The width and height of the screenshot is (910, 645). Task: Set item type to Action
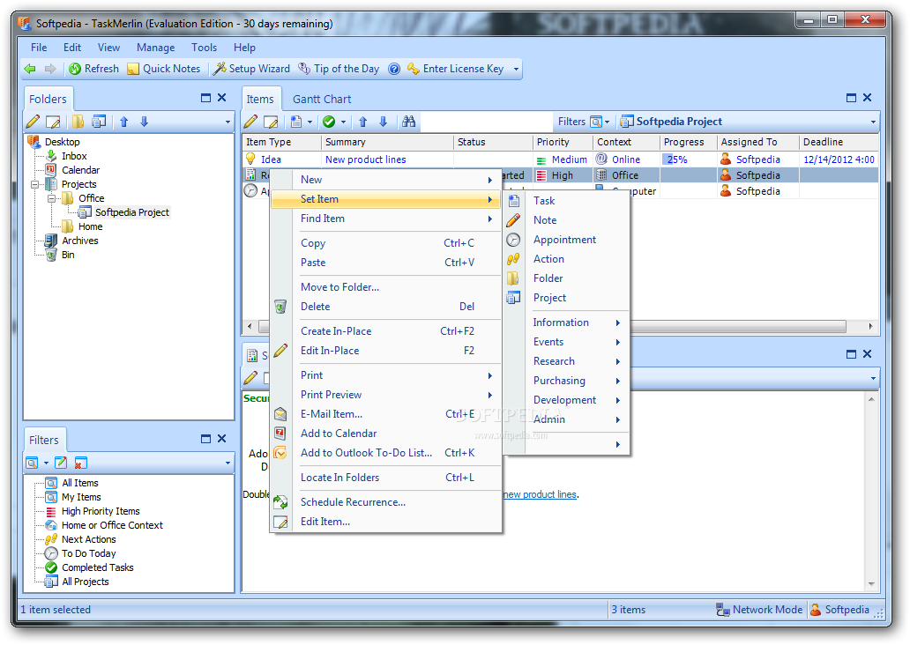tap(566, 259)
